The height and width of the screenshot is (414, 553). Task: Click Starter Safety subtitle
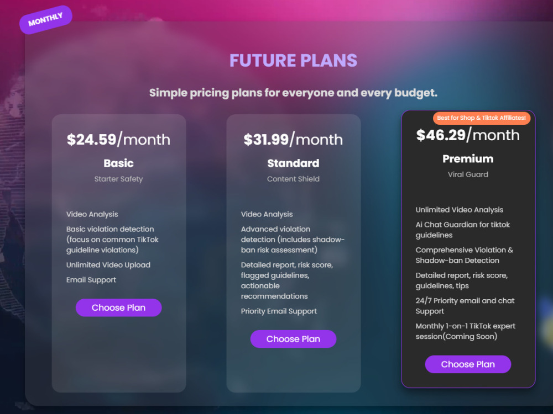tap(118, 179)
